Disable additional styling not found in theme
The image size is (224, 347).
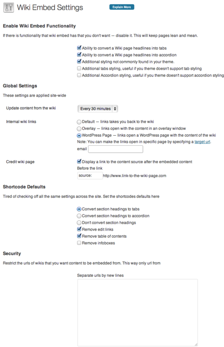click(x=79, y=62)
